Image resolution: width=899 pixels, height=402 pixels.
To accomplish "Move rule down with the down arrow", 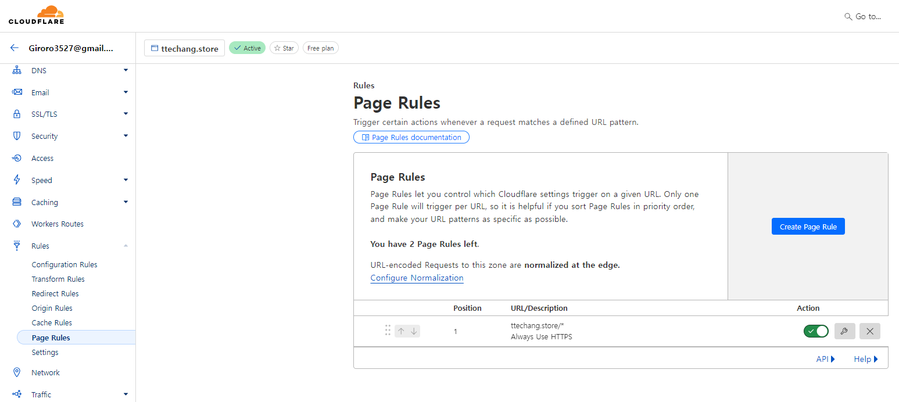I will [x=414, y=331].
